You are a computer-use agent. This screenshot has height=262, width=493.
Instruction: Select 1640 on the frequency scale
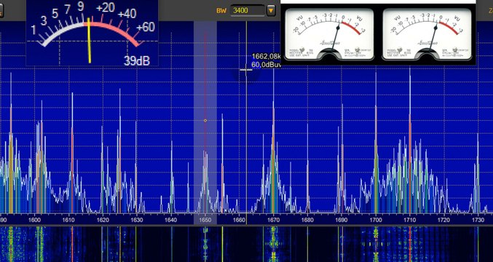(170, 220)
